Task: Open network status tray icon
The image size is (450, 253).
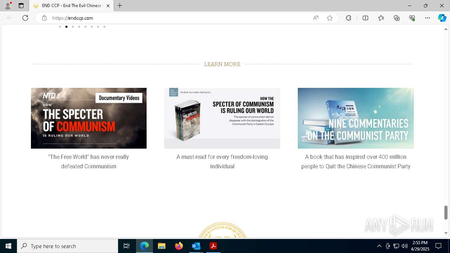Action: (x=396, y=246)
